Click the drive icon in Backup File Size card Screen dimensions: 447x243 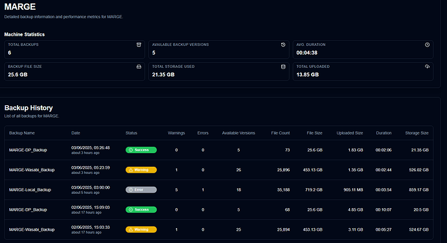(139, 67)
